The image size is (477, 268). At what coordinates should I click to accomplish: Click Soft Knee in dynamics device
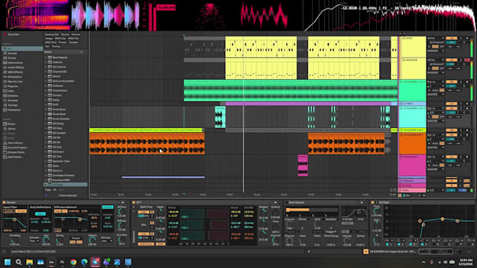coord(146,244)
